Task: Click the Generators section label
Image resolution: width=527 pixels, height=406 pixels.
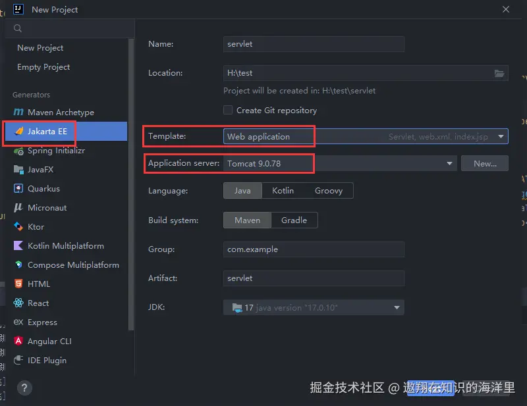Action: point(31,95)
